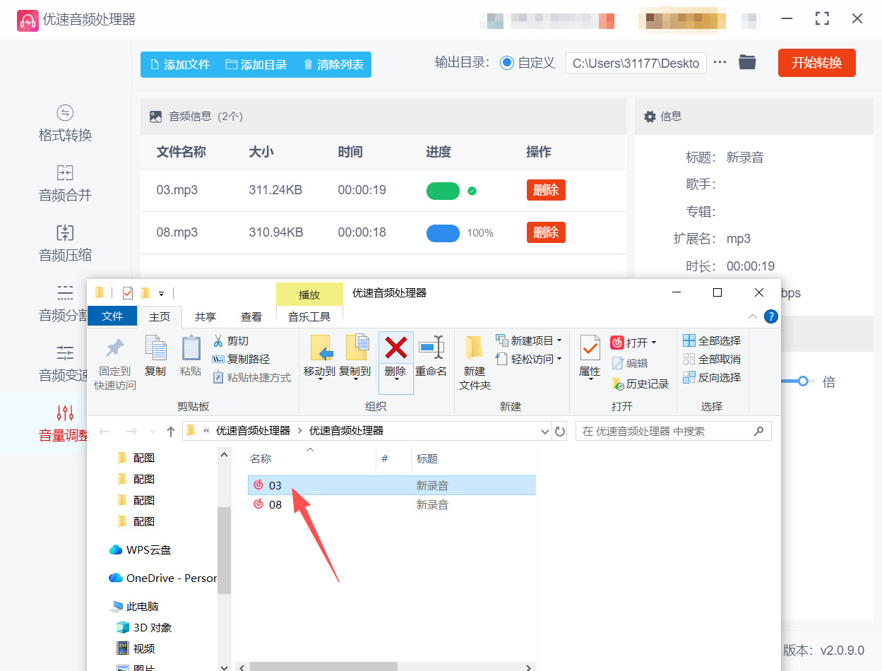Screen dimensions: 882x671
Task: Switch to 音频压缩 mode
Action: tap(64, 243)
